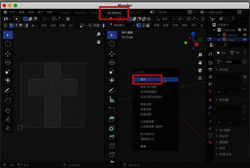Screen dimensions: 250x168
Task: Switch to UV Editing workspace tab
Action: 114,13
